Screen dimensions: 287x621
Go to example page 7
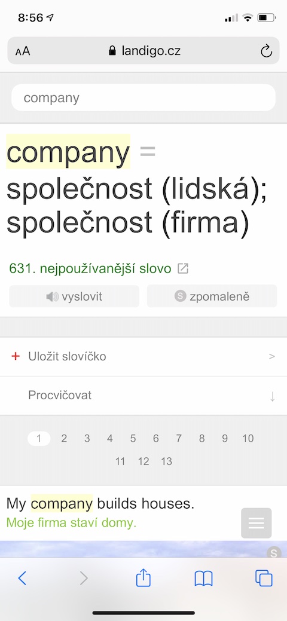click(x=179, y=439)
